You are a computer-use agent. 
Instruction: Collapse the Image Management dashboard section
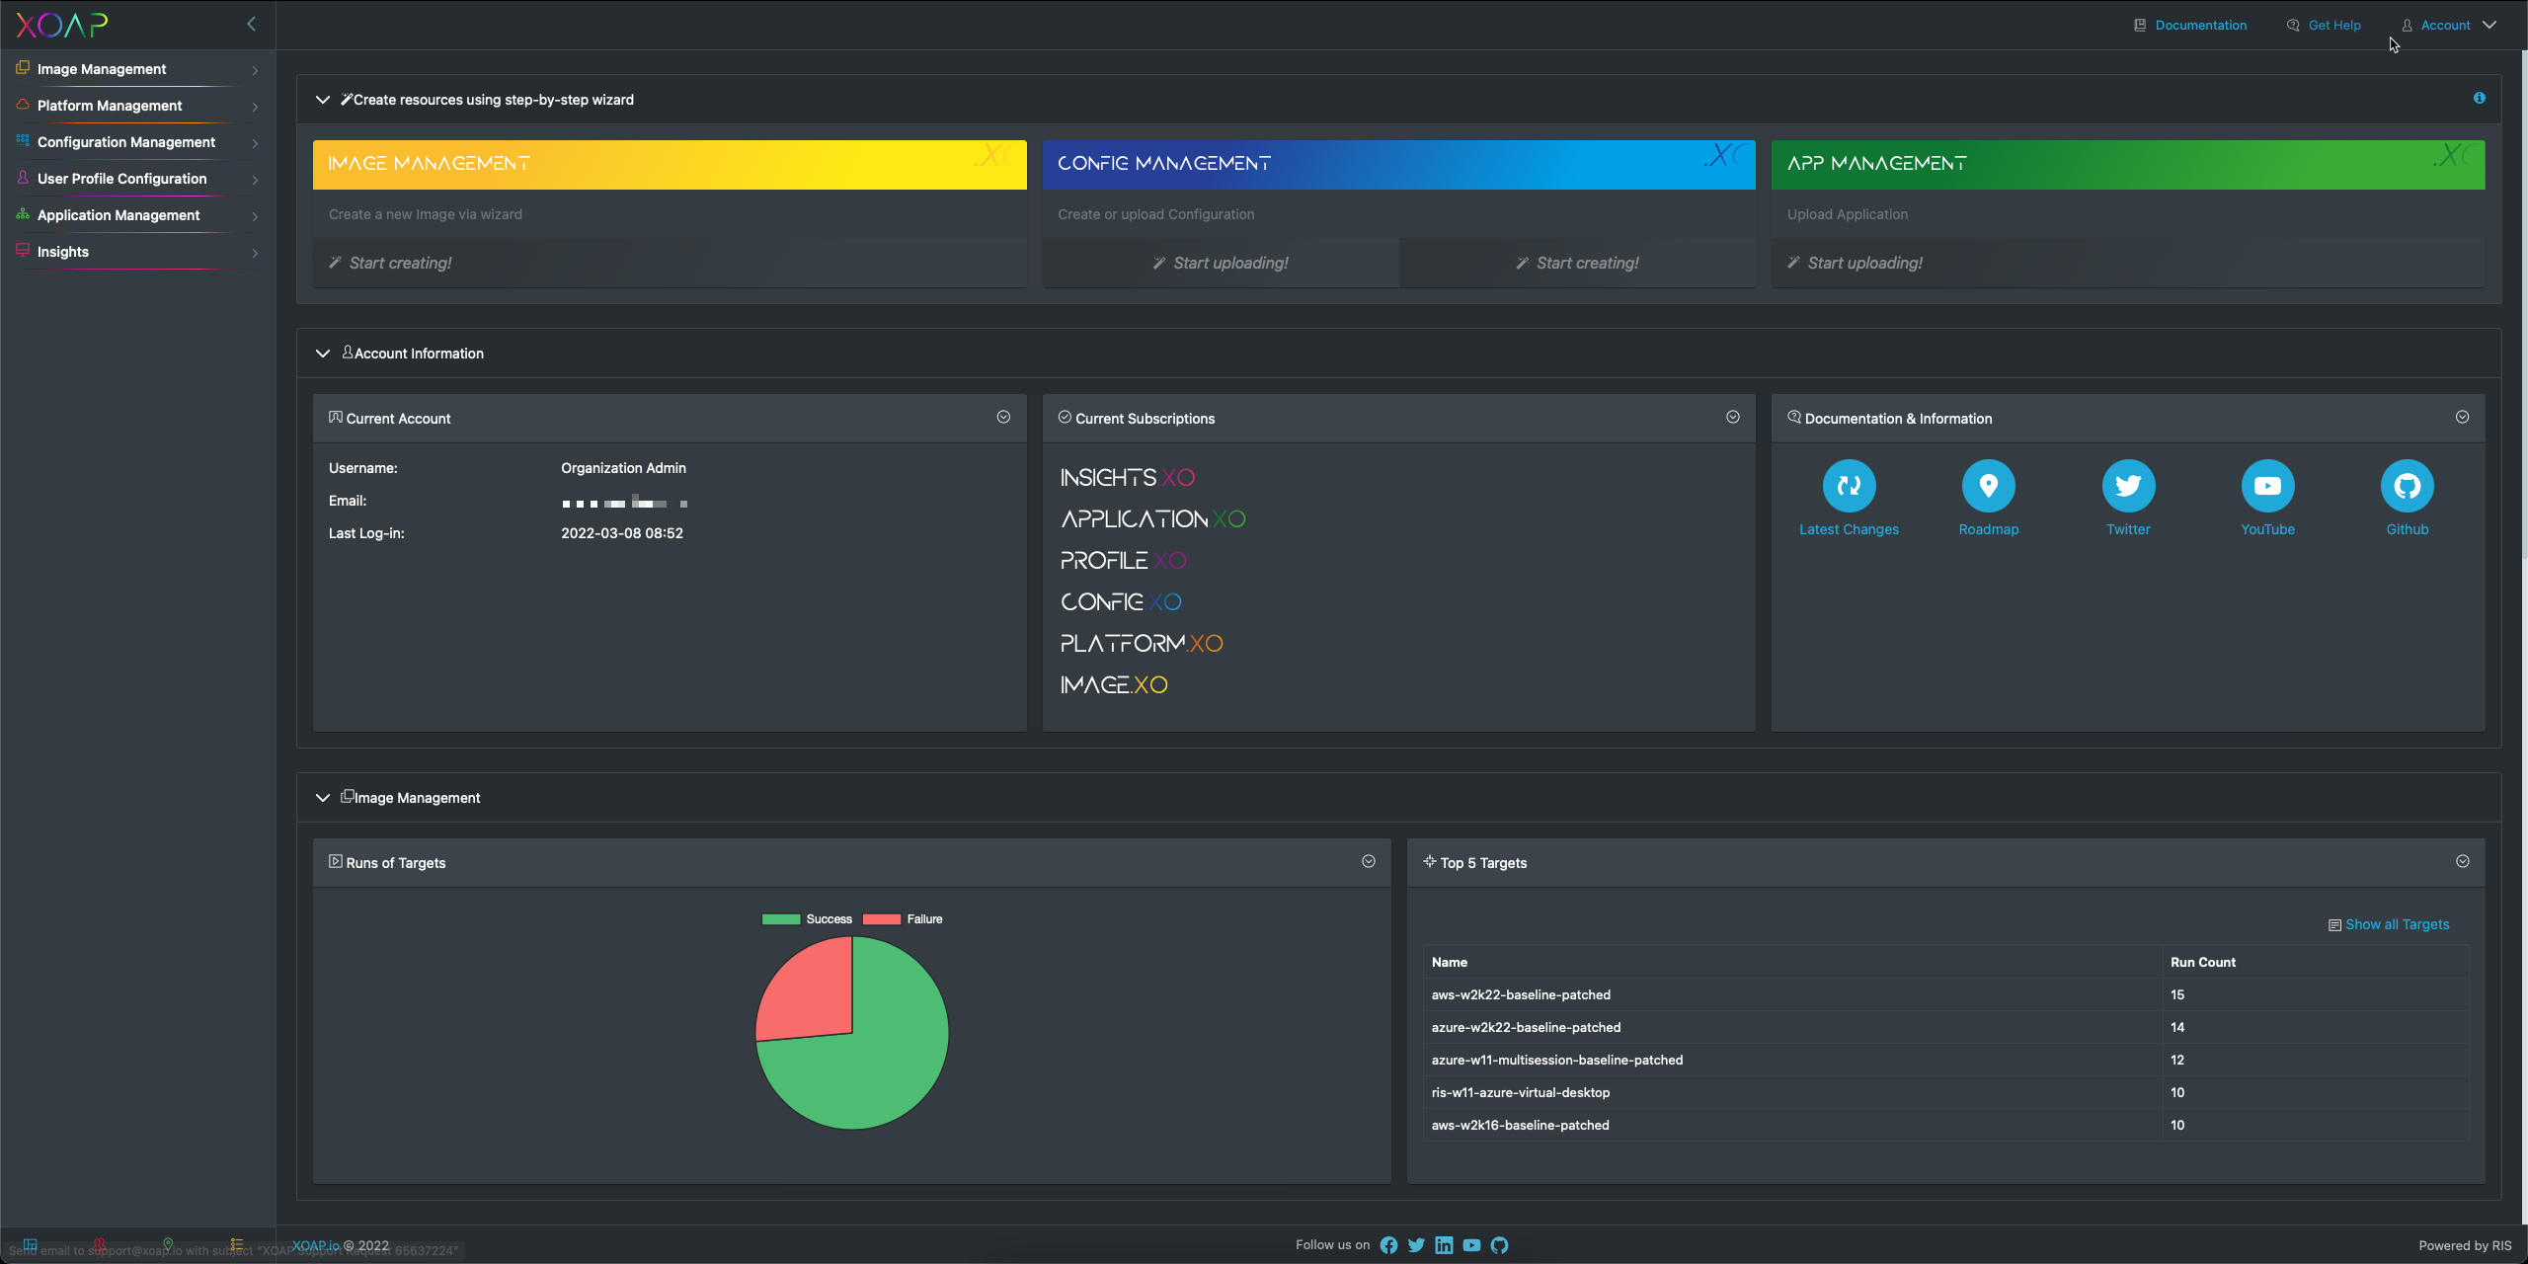[x=322, y=798]
